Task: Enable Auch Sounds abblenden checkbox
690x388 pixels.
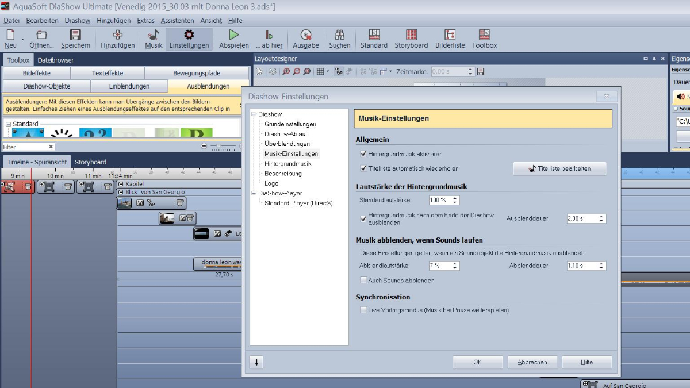Action: click(363, 281)
